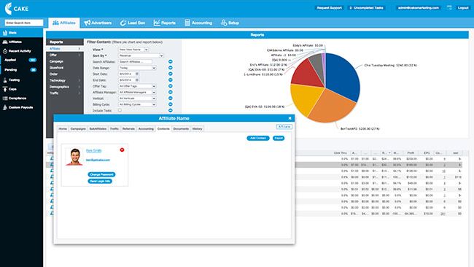
Task: Open the Lead Gen navigation tab
Action: pos(133,23)
